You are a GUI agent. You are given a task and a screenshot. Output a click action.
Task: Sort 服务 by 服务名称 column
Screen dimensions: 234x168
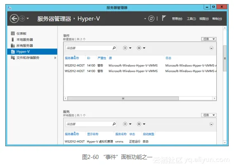pyautogui.click(x=121, y=134)
